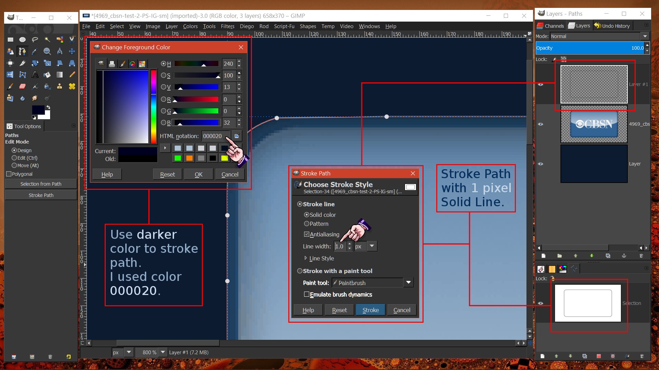This screenshot has height=370, width=659.
Task: Switch to the Channels tab
Action: (x=551, y=26)
